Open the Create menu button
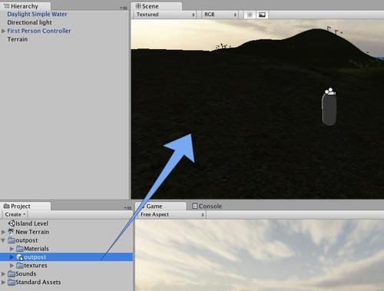Viewport: 384px width, 291px height. point(15,215)
